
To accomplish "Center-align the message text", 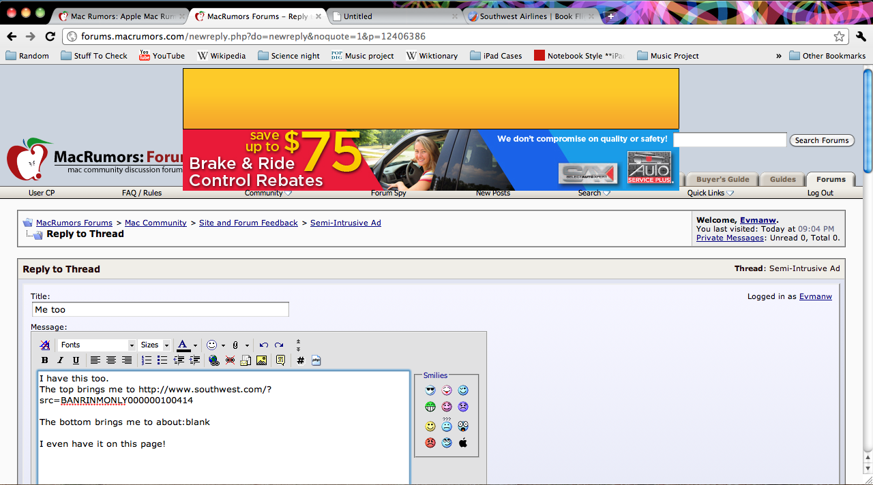I will (110, 360).
